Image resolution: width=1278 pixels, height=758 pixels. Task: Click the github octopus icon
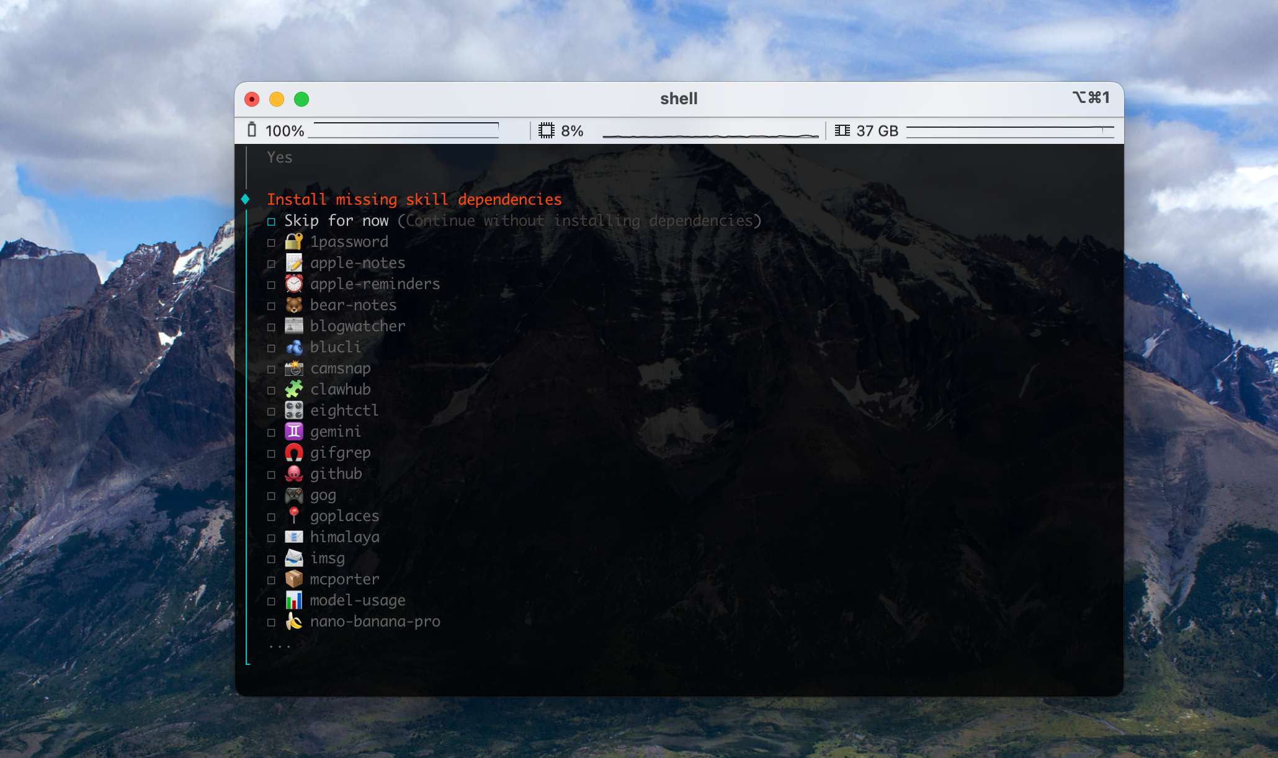coord(294,474)
